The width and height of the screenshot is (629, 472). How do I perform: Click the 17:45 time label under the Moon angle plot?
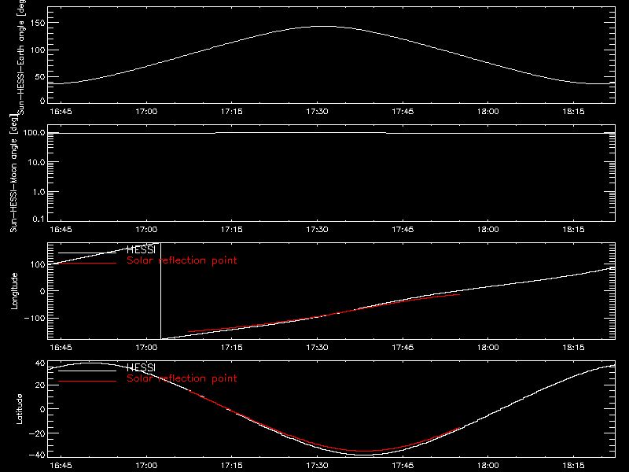pyautogui.click(x=403, y=230)
